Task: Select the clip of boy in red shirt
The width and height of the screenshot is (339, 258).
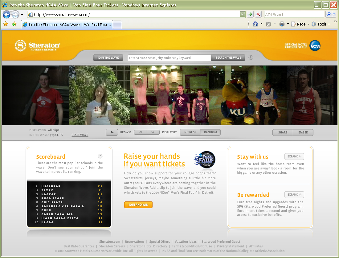Action: (x=36, y=95)
